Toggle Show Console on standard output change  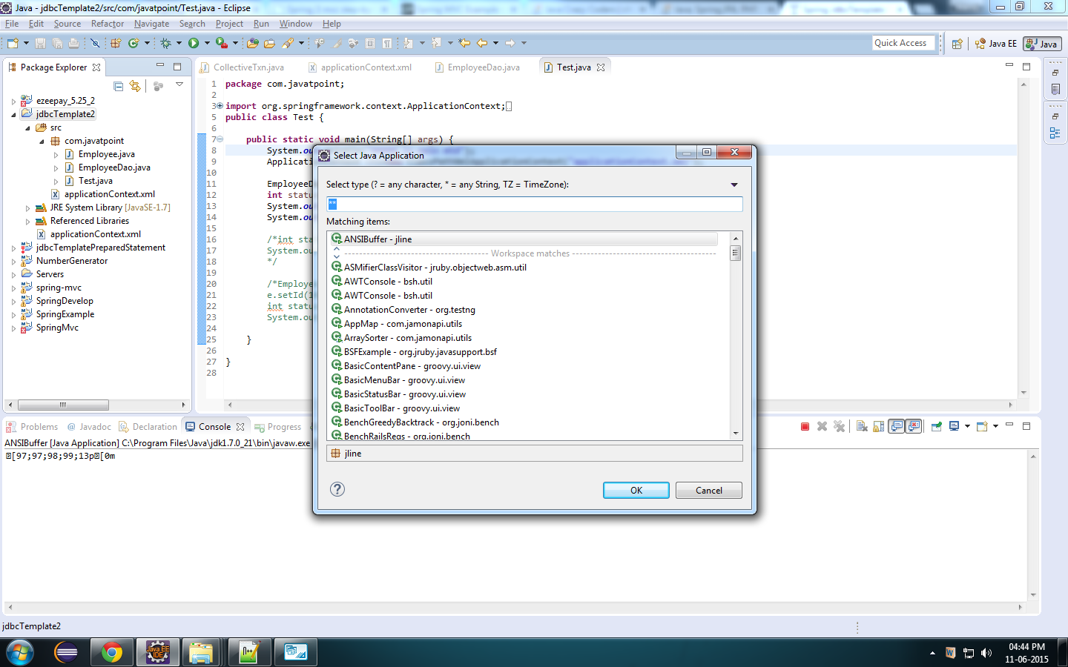point(897,426)
